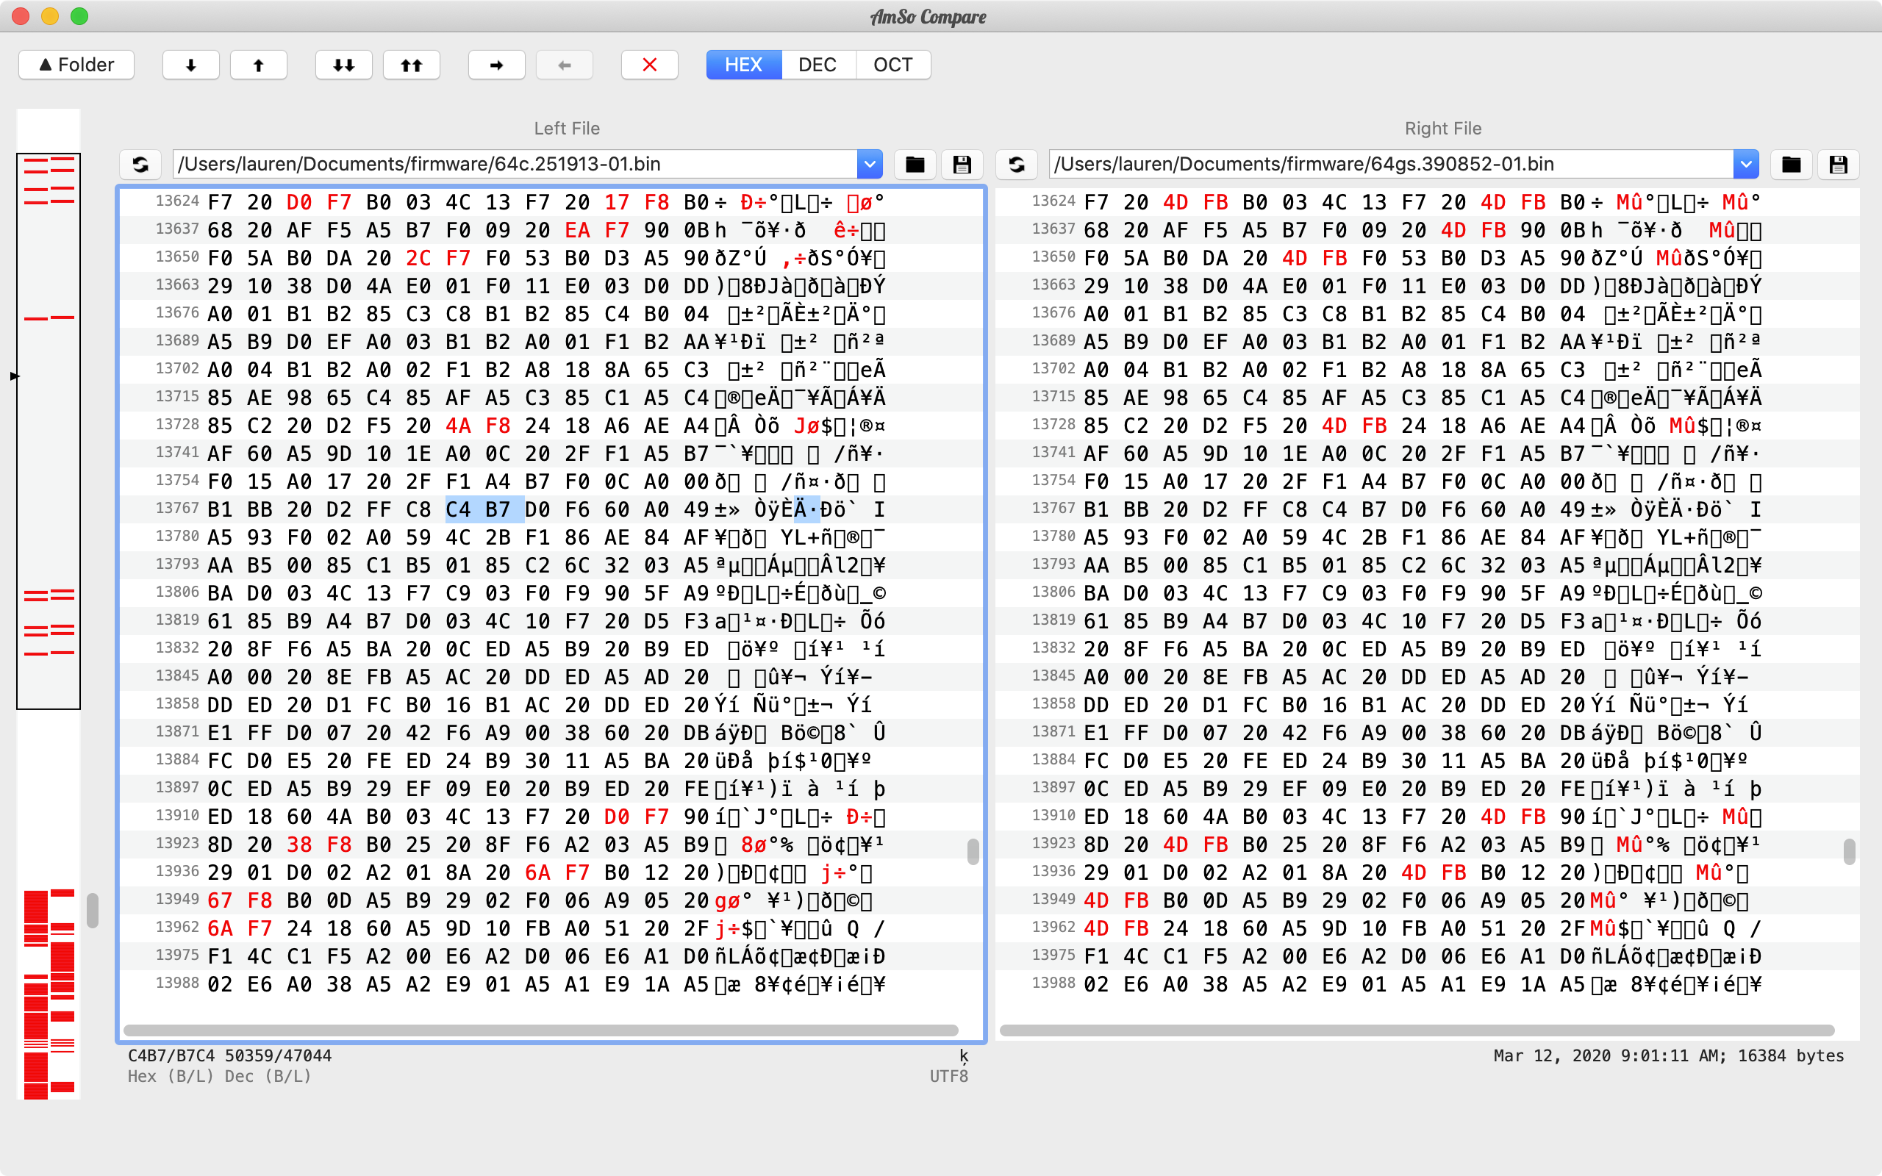Save the left file
The height and width of the screenshot is (1176, 1882).
(x=962, y=164)
